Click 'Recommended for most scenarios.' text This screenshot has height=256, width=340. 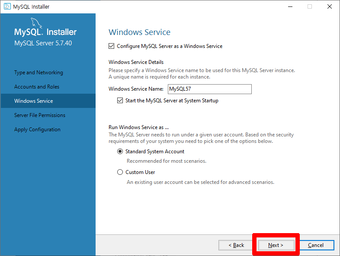click(167, 161)
